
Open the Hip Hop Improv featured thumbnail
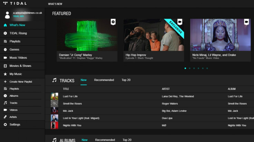[154, 35]
